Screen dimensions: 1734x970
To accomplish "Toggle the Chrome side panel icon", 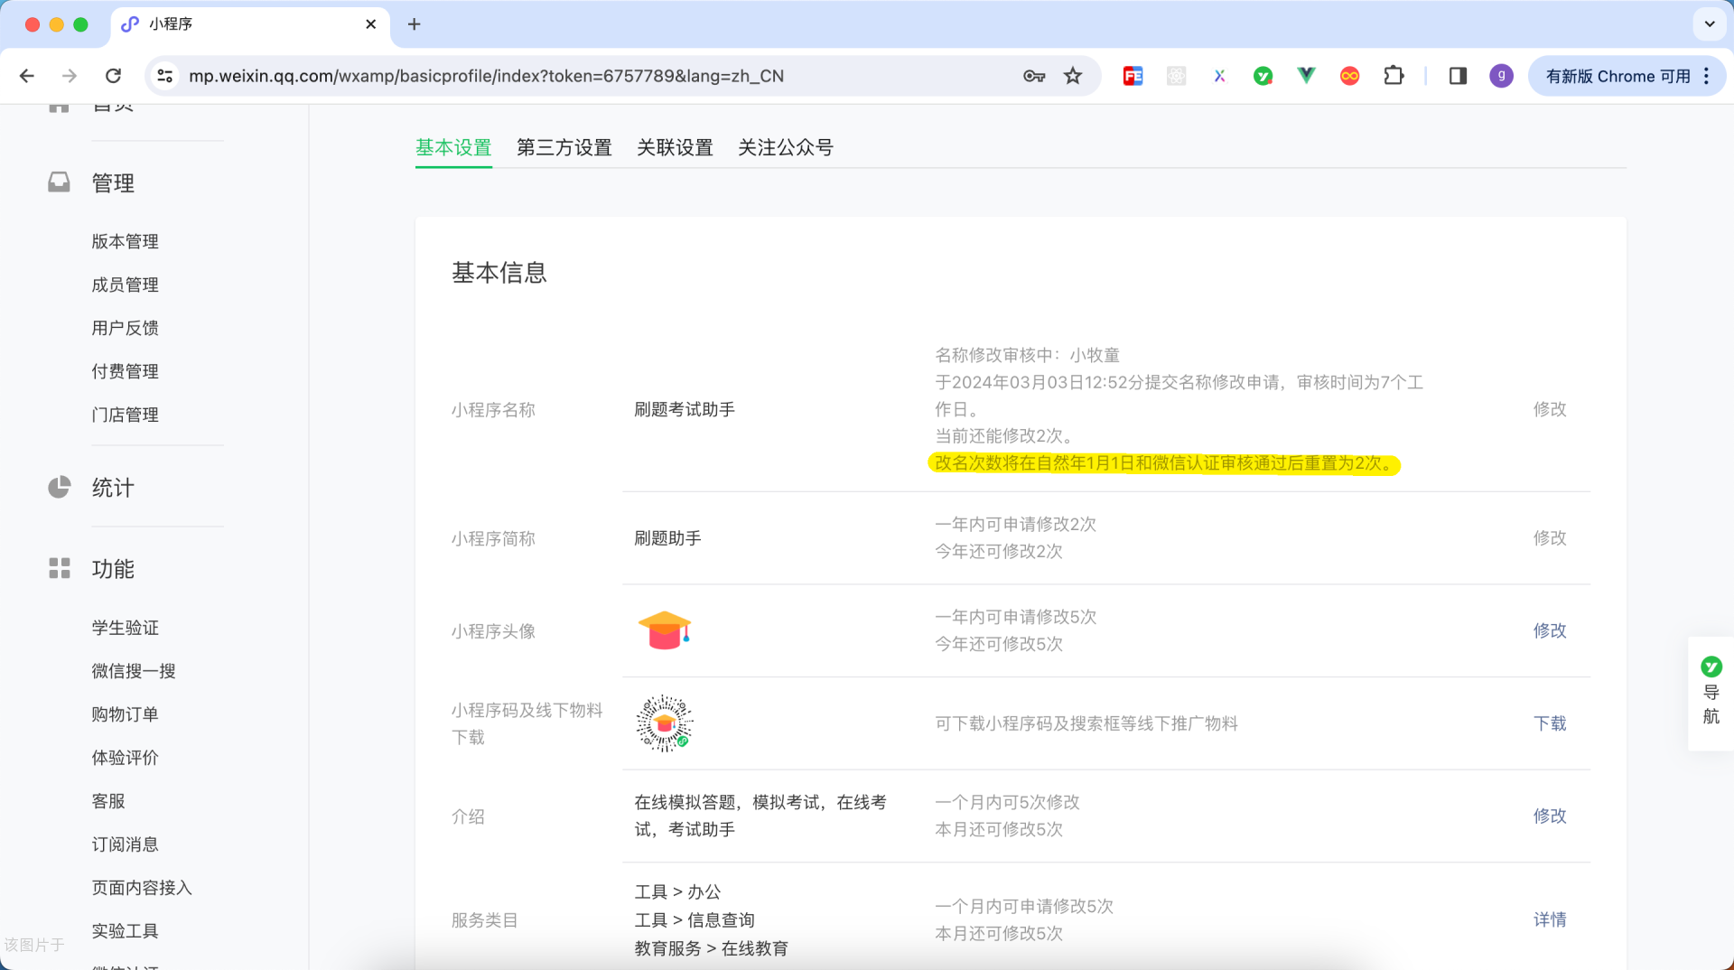I will (1458, 76).
